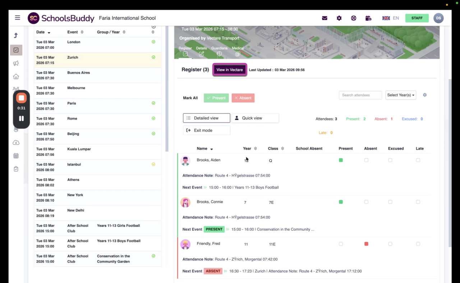Mark Brooks, Connie as Late

point(418,202)
